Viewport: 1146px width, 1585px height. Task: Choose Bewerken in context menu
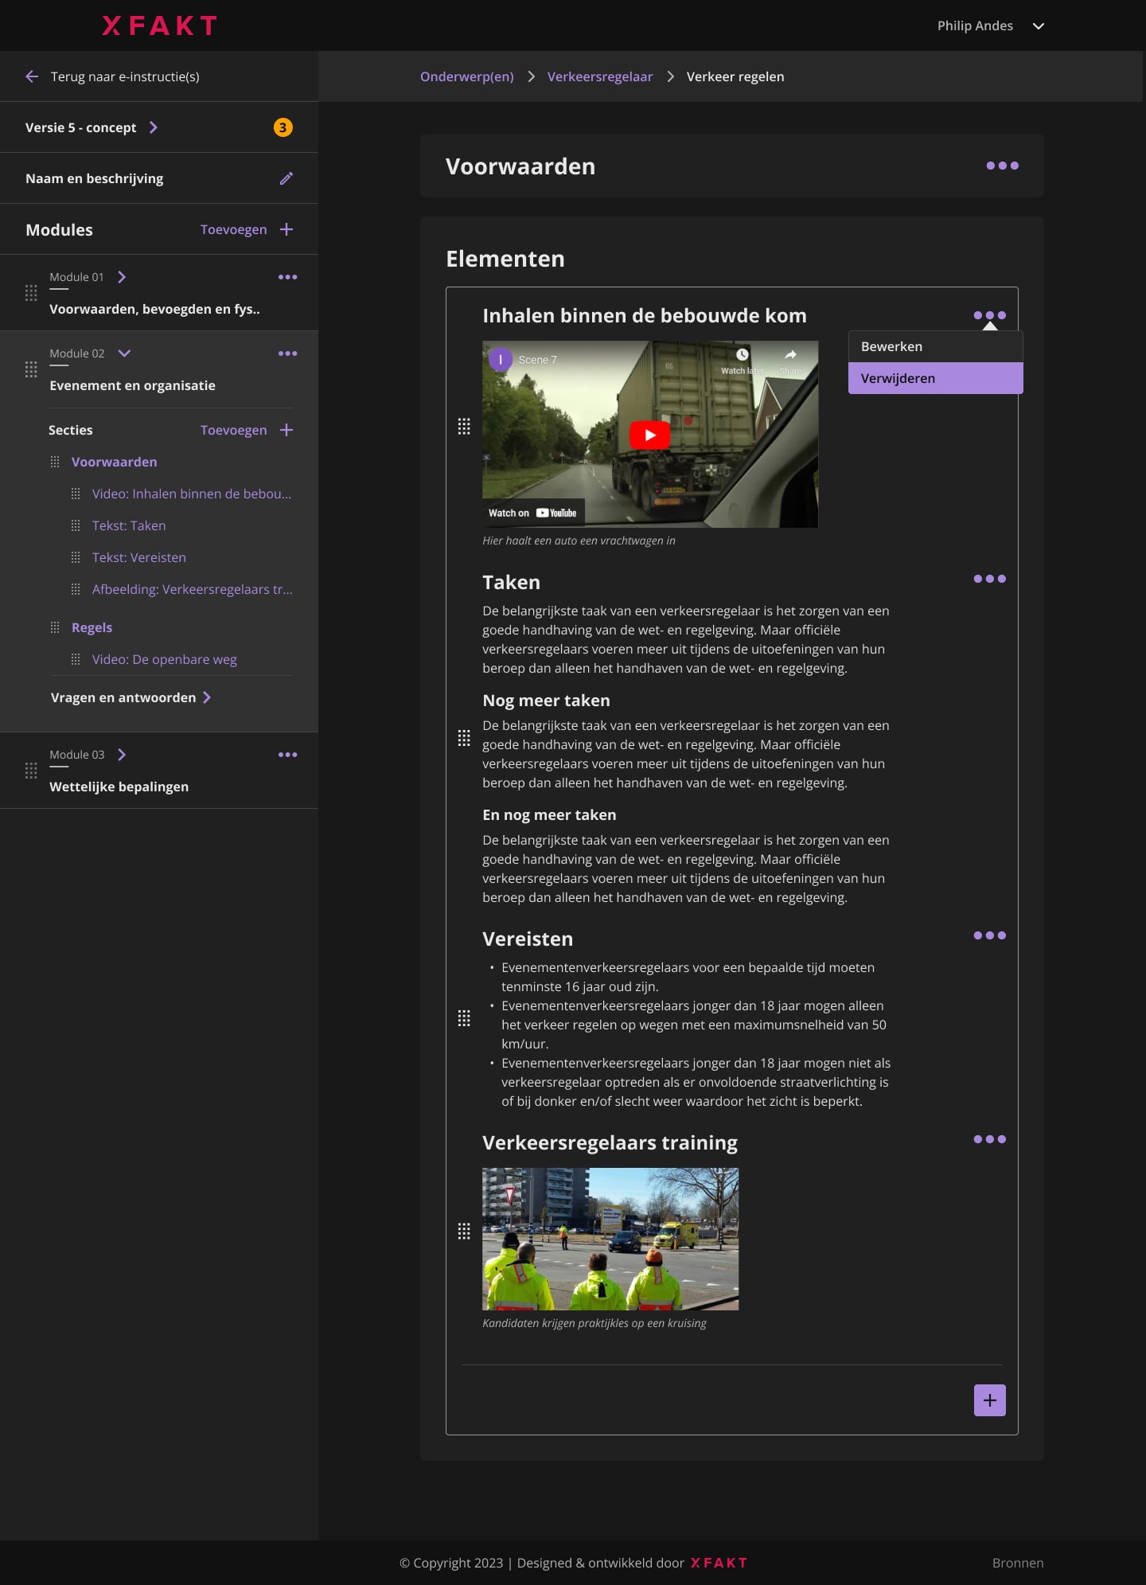(936, 346)
